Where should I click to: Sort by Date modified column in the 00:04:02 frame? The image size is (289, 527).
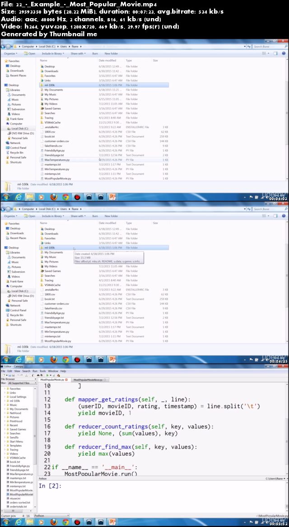tap(107, 61)
